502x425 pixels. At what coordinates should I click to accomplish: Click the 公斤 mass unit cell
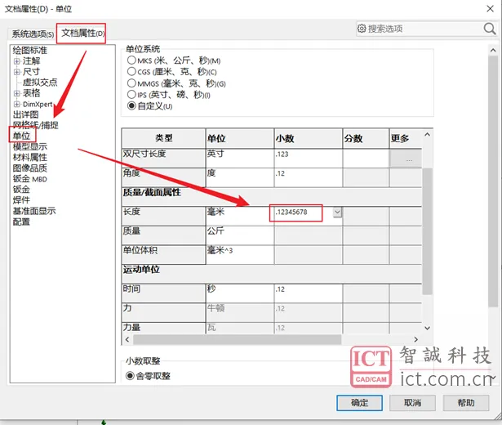[x=240, y=235]
